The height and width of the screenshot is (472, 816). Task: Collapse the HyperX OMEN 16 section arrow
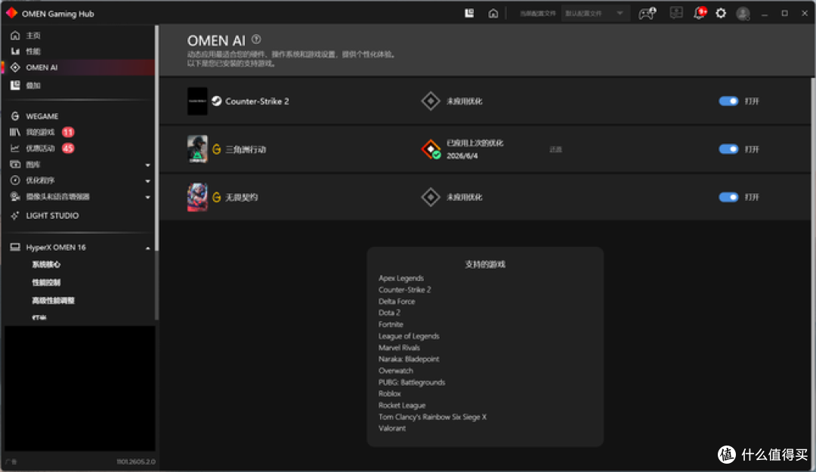(148, 248)
